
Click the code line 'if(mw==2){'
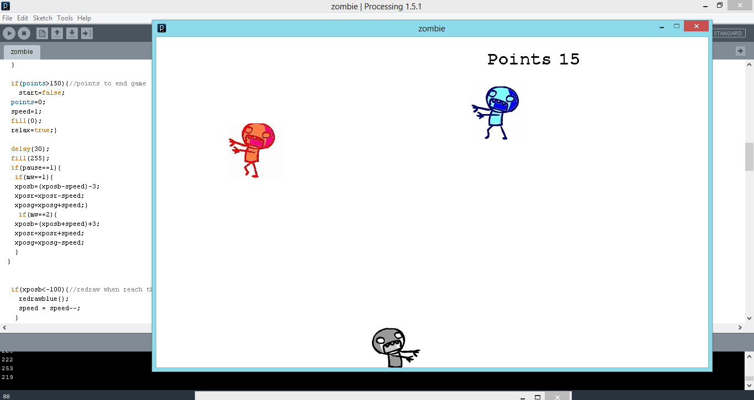click(38, 214)
